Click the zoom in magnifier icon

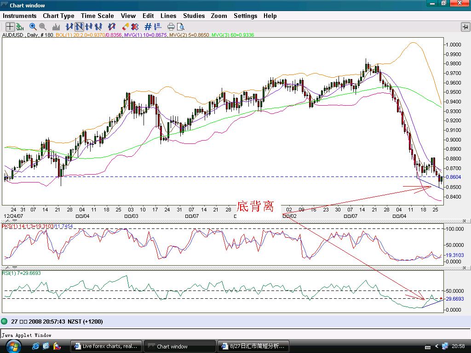(x=33, y=27)
